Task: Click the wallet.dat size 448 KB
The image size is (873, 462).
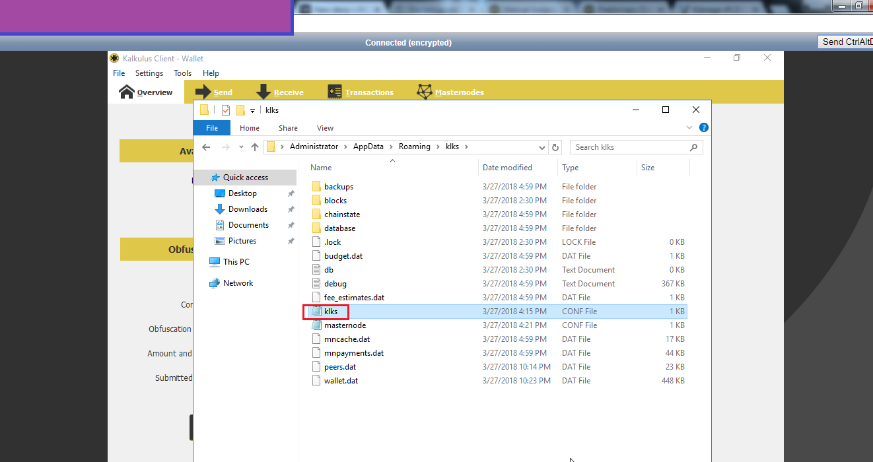Action: point(673,381)
